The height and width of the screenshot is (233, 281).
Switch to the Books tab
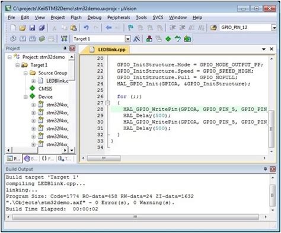tap(31, 158)
